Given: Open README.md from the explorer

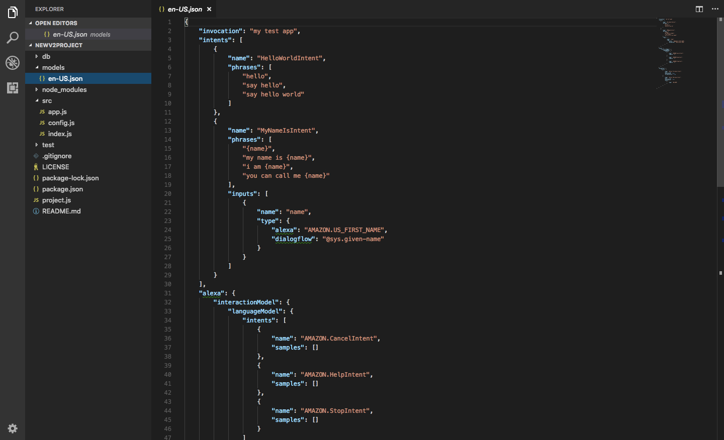Looking at the screenshot, I should tap(61, 211).
